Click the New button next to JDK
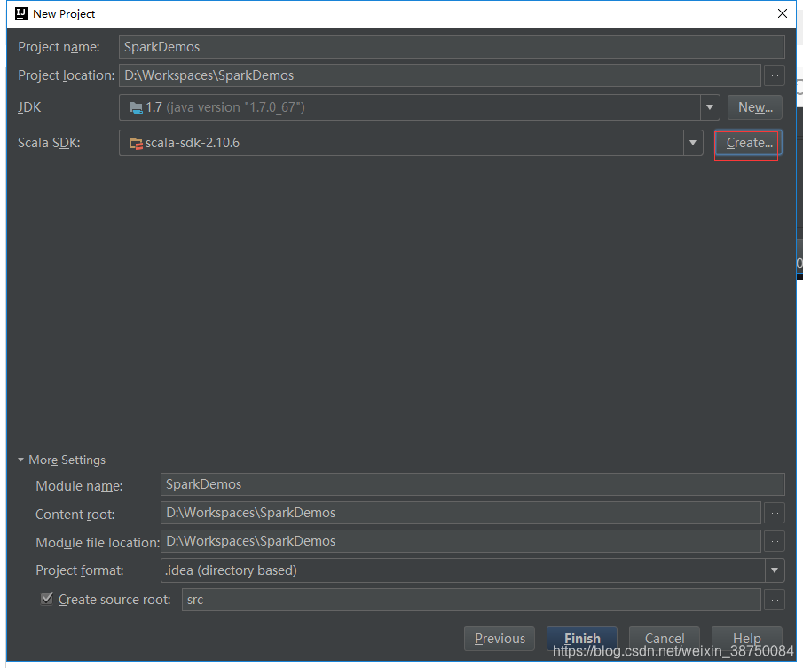The image size is (803, 668). 754,106
